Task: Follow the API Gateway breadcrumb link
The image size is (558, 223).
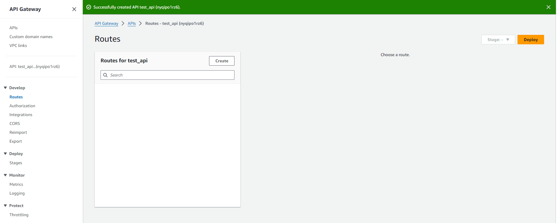Action: pyautogui.click(x=106, y=23)
